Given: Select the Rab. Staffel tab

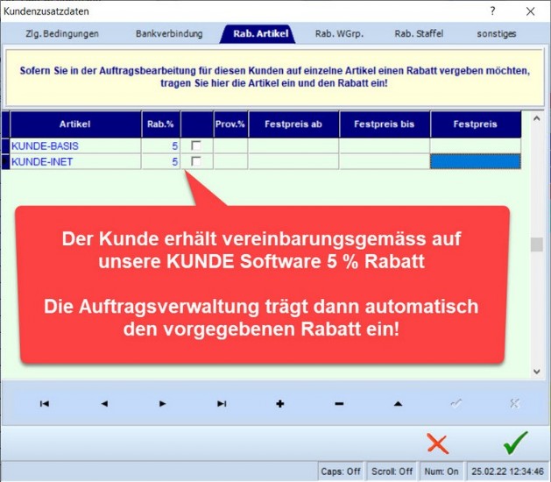Looking at the screenshot, I should click(419, 33).
